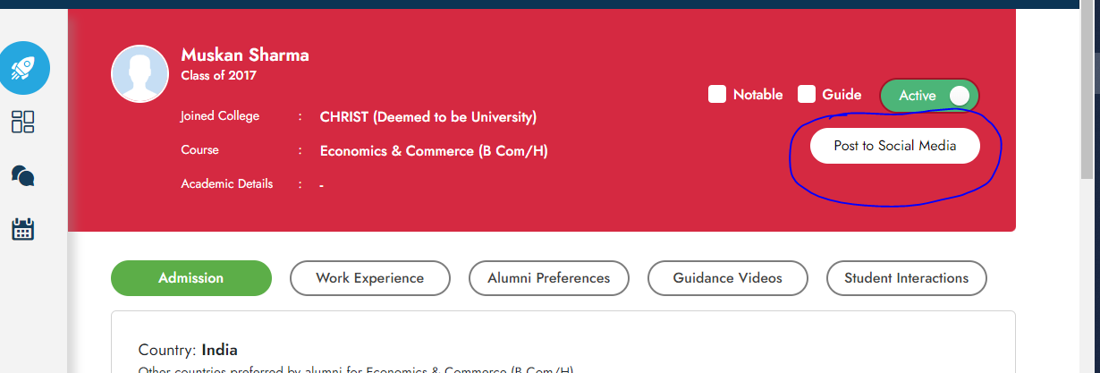The height and width of the screenshot is (373, 1100).
Task: Select the Admission tab
Action: point(191,278)
